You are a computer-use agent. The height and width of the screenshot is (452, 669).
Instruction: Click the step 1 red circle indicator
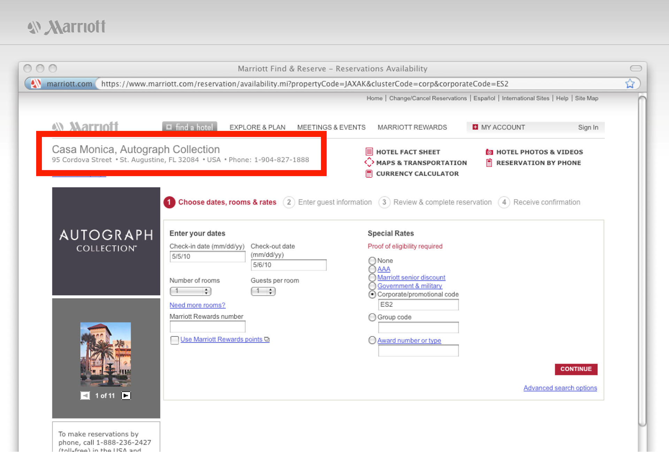pos(169,202)
